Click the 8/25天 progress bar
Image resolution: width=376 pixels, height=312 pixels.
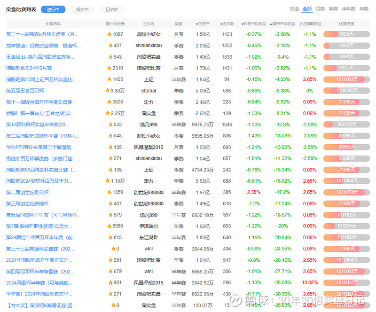[x=346, y=34]
